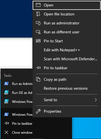This screenshot has width=101, height=139.
Task: Click the X icon for Close window
Action: tap(6, 132)
